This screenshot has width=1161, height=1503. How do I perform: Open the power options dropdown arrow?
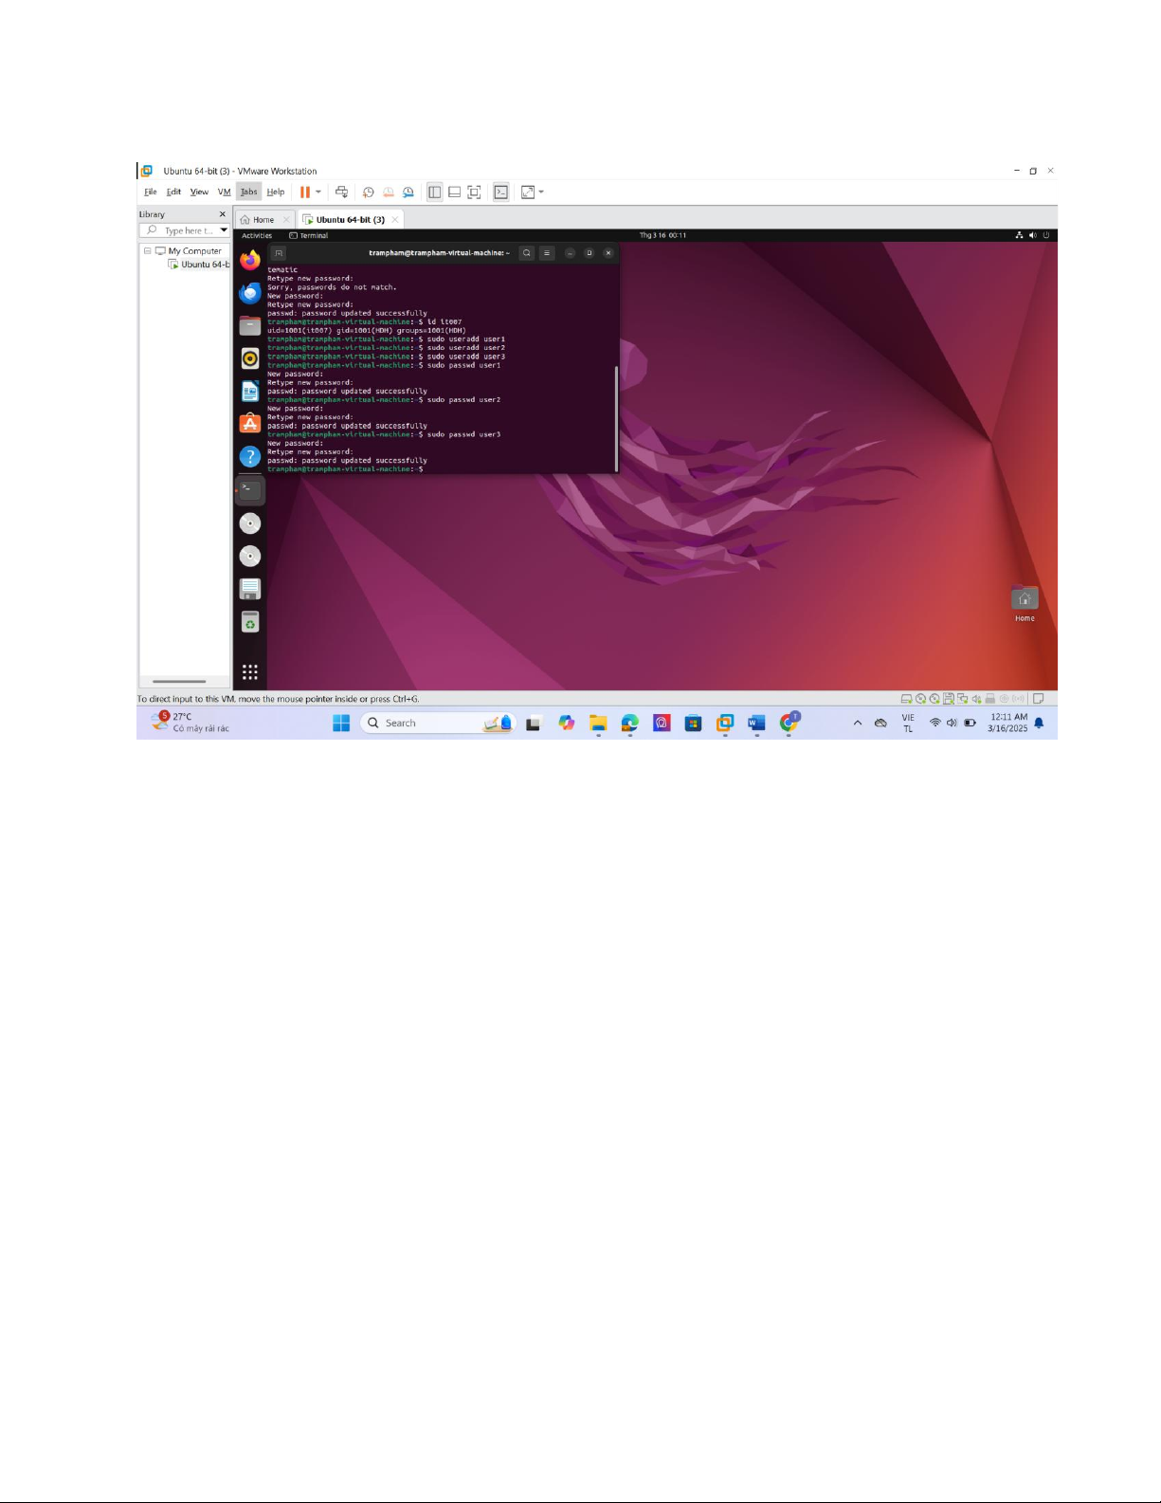(x=318, y=192)
